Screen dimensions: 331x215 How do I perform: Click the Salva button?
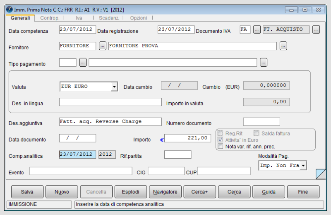pyautogui.click(x=27, y=192)
